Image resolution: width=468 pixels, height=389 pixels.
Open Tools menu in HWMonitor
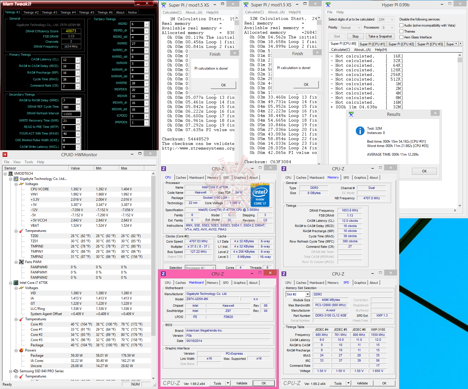(29, 162)
